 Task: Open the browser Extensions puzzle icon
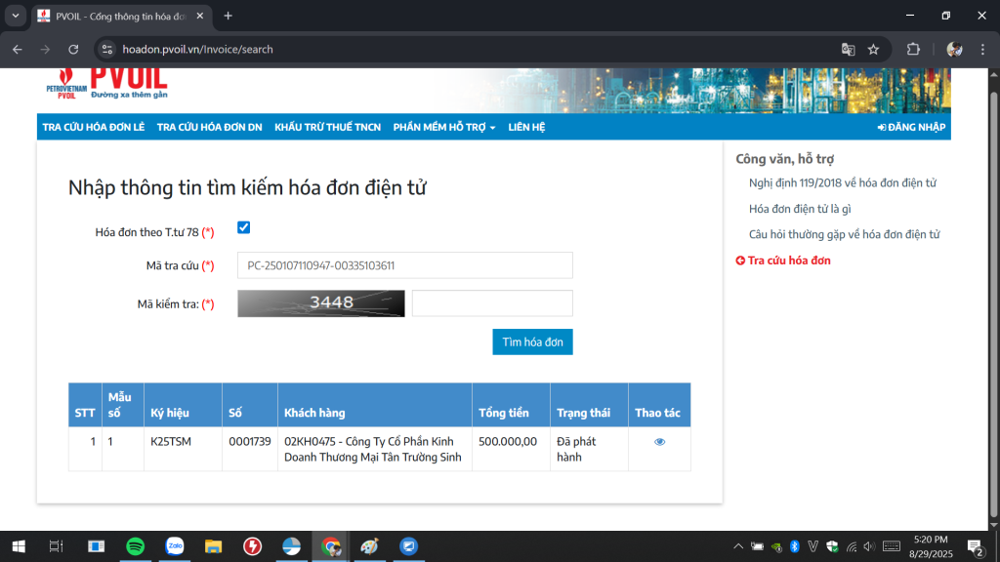point(913,49)
